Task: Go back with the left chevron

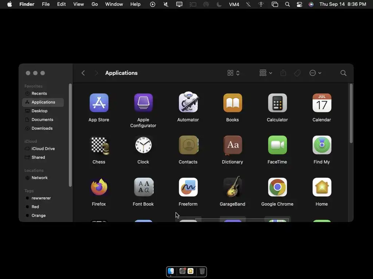Action: point(83,73)
